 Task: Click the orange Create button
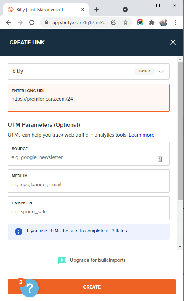coord(92,287)
